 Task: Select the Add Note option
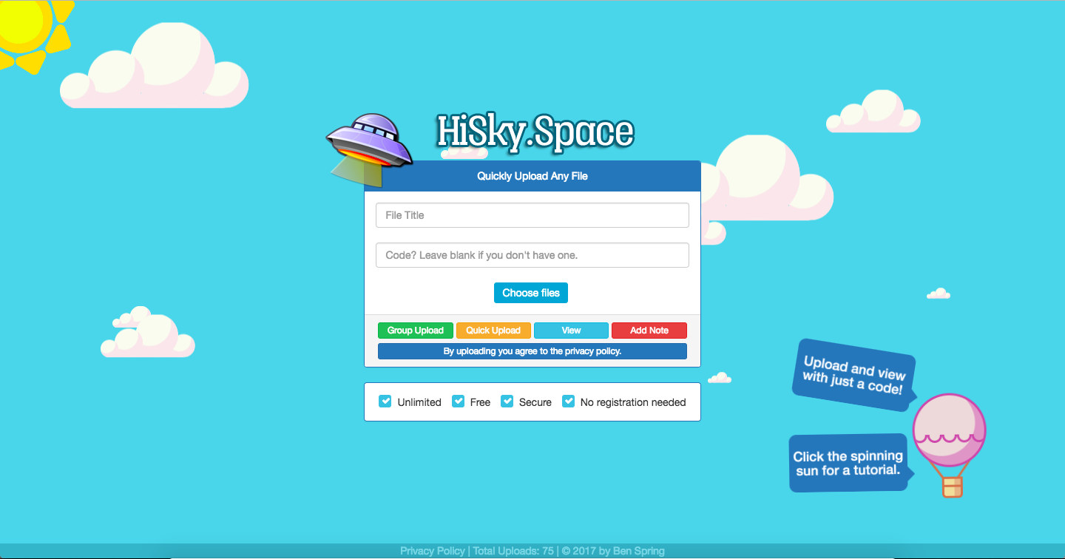click(649, 330)
